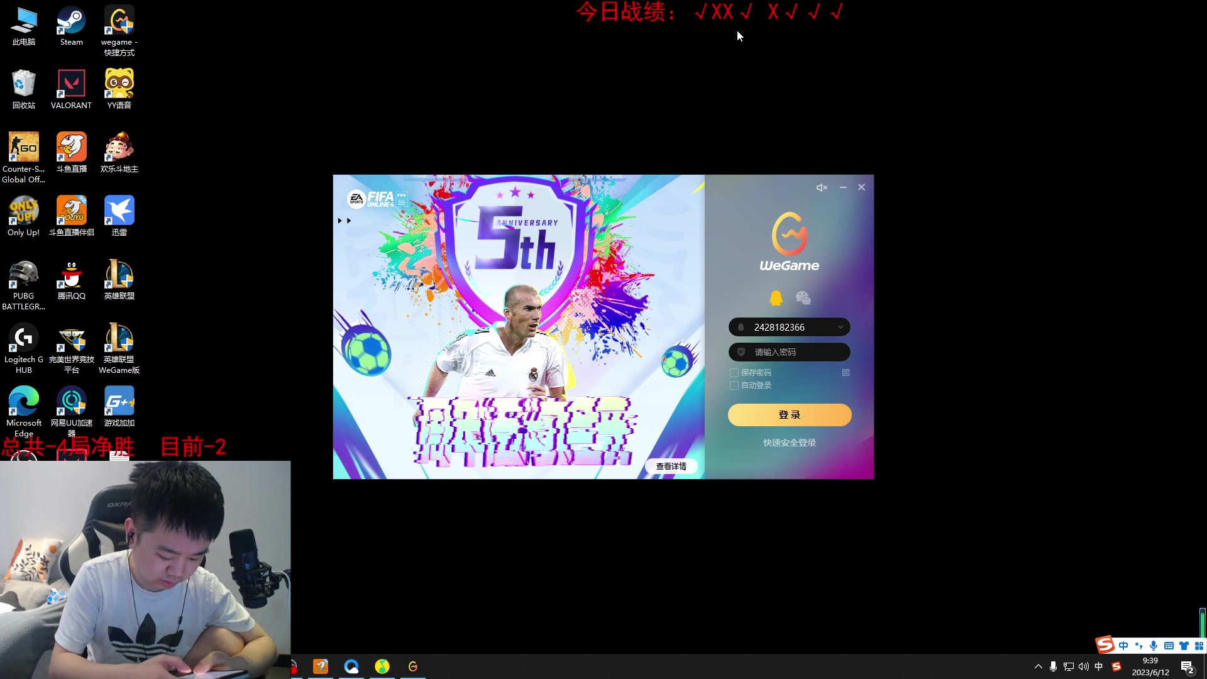Open the FIFA Online 4 banner logo
The image size is (1207, 679).
(x=377, y=199)
